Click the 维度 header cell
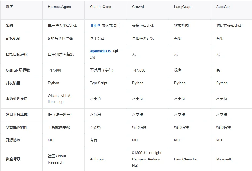The image size is (252, 171). (x=9, y=7)
